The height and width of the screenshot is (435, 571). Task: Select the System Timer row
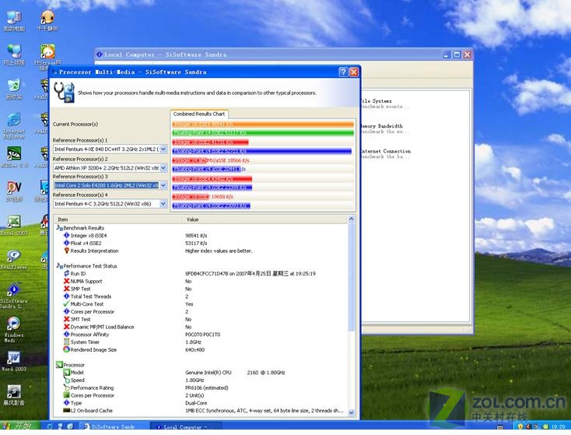coord(200,342)
